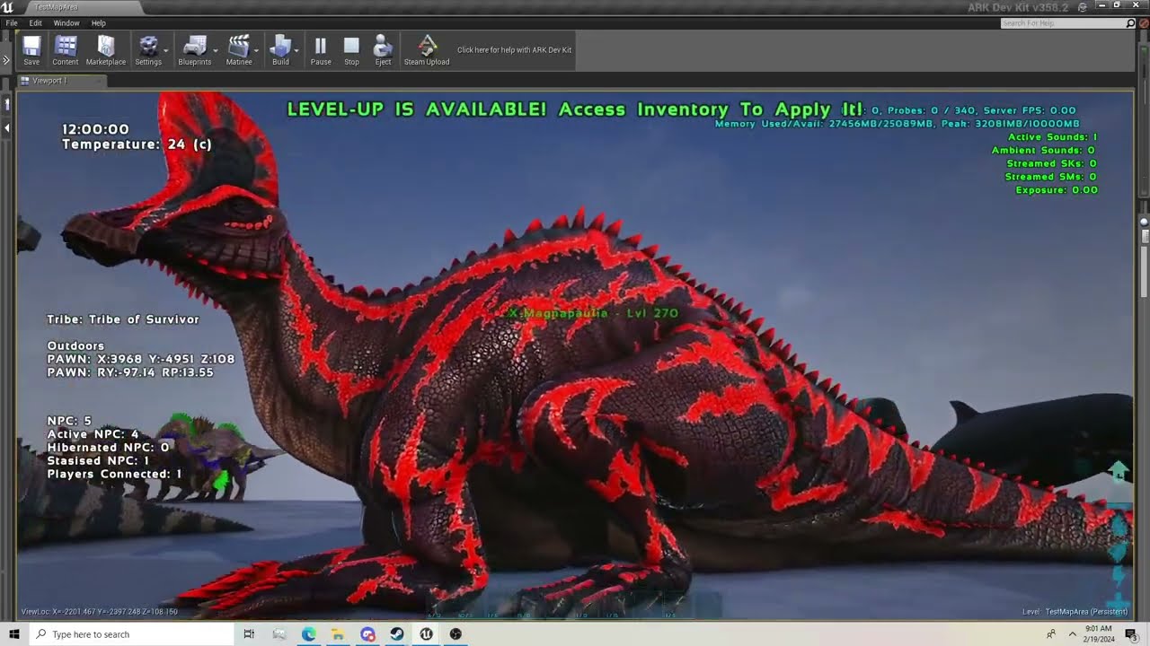Open Steam from the taskbar
Screen dimensions: 1150x646
point(396,634)
